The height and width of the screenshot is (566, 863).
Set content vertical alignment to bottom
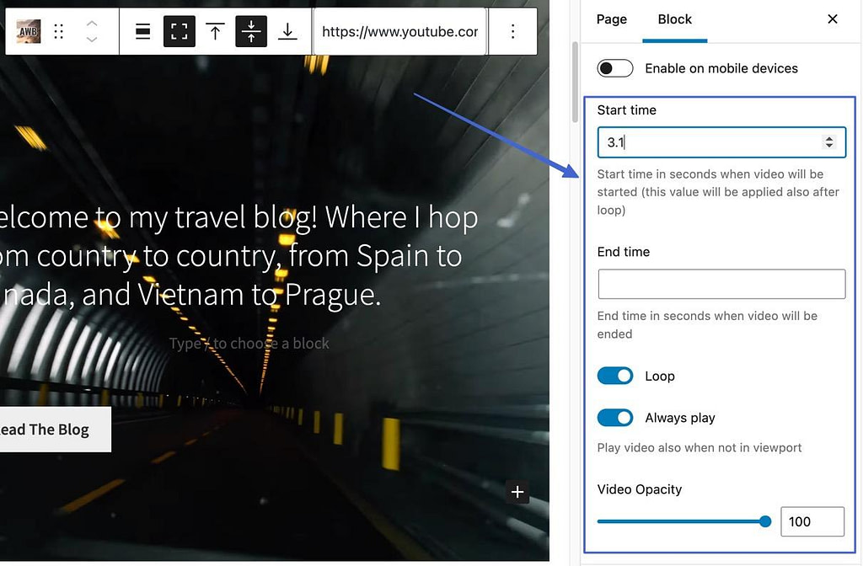click(287, 31)
